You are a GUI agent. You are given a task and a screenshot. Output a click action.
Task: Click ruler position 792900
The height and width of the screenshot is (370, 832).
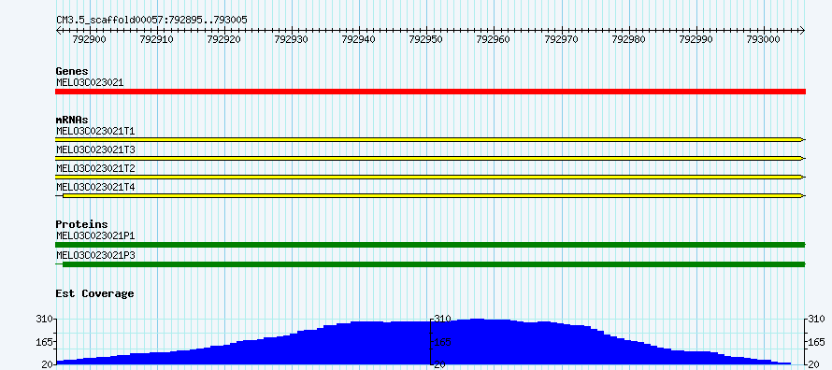point(89,39)
